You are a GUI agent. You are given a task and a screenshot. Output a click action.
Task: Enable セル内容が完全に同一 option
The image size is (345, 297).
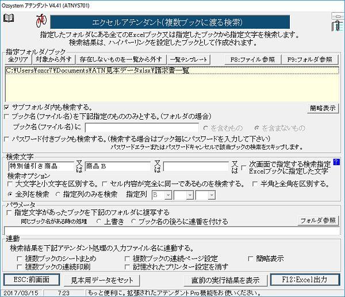[x=105, y=184]
